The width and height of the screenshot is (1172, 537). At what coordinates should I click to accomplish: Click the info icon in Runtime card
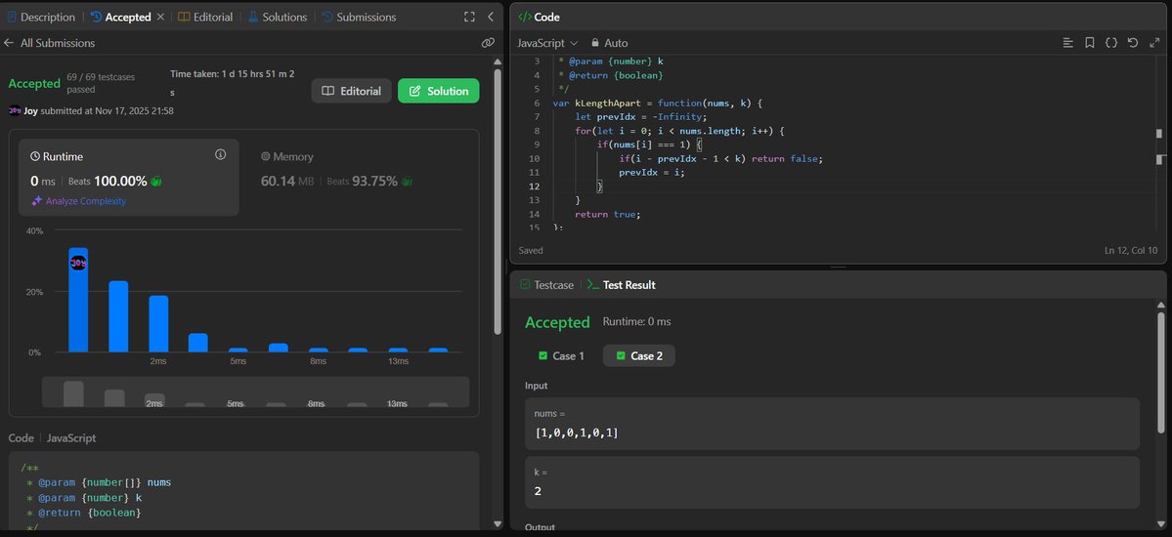(221, 154)
